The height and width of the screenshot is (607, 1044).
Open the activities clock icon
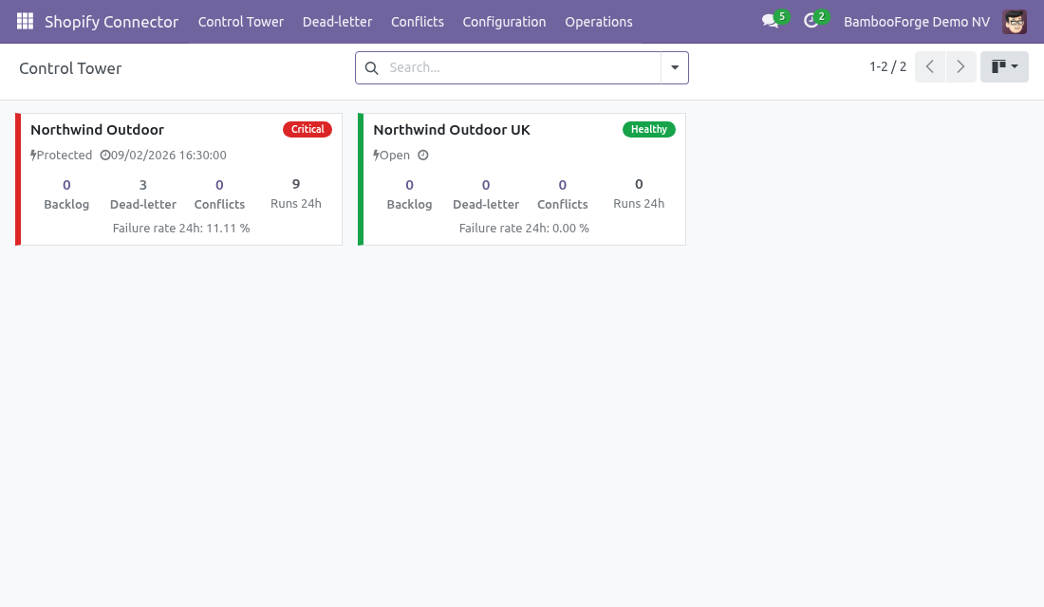coord(811,21)
